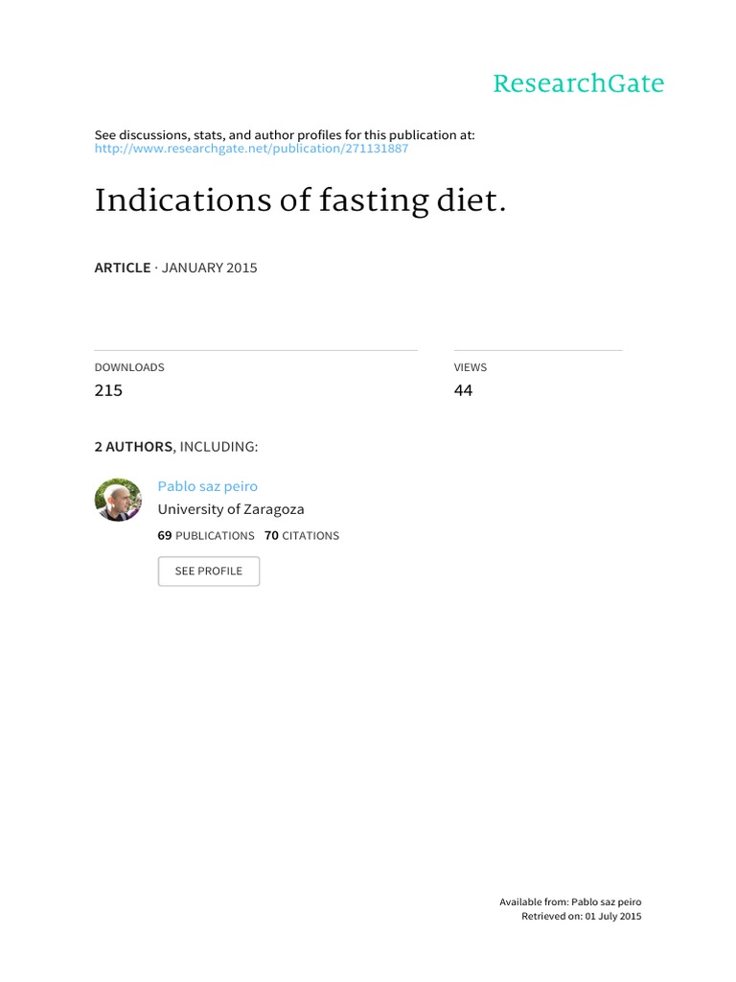This screenshot has height=982, width=736.
Task: Click the ResearchGate logo
Action: [578, 84]
